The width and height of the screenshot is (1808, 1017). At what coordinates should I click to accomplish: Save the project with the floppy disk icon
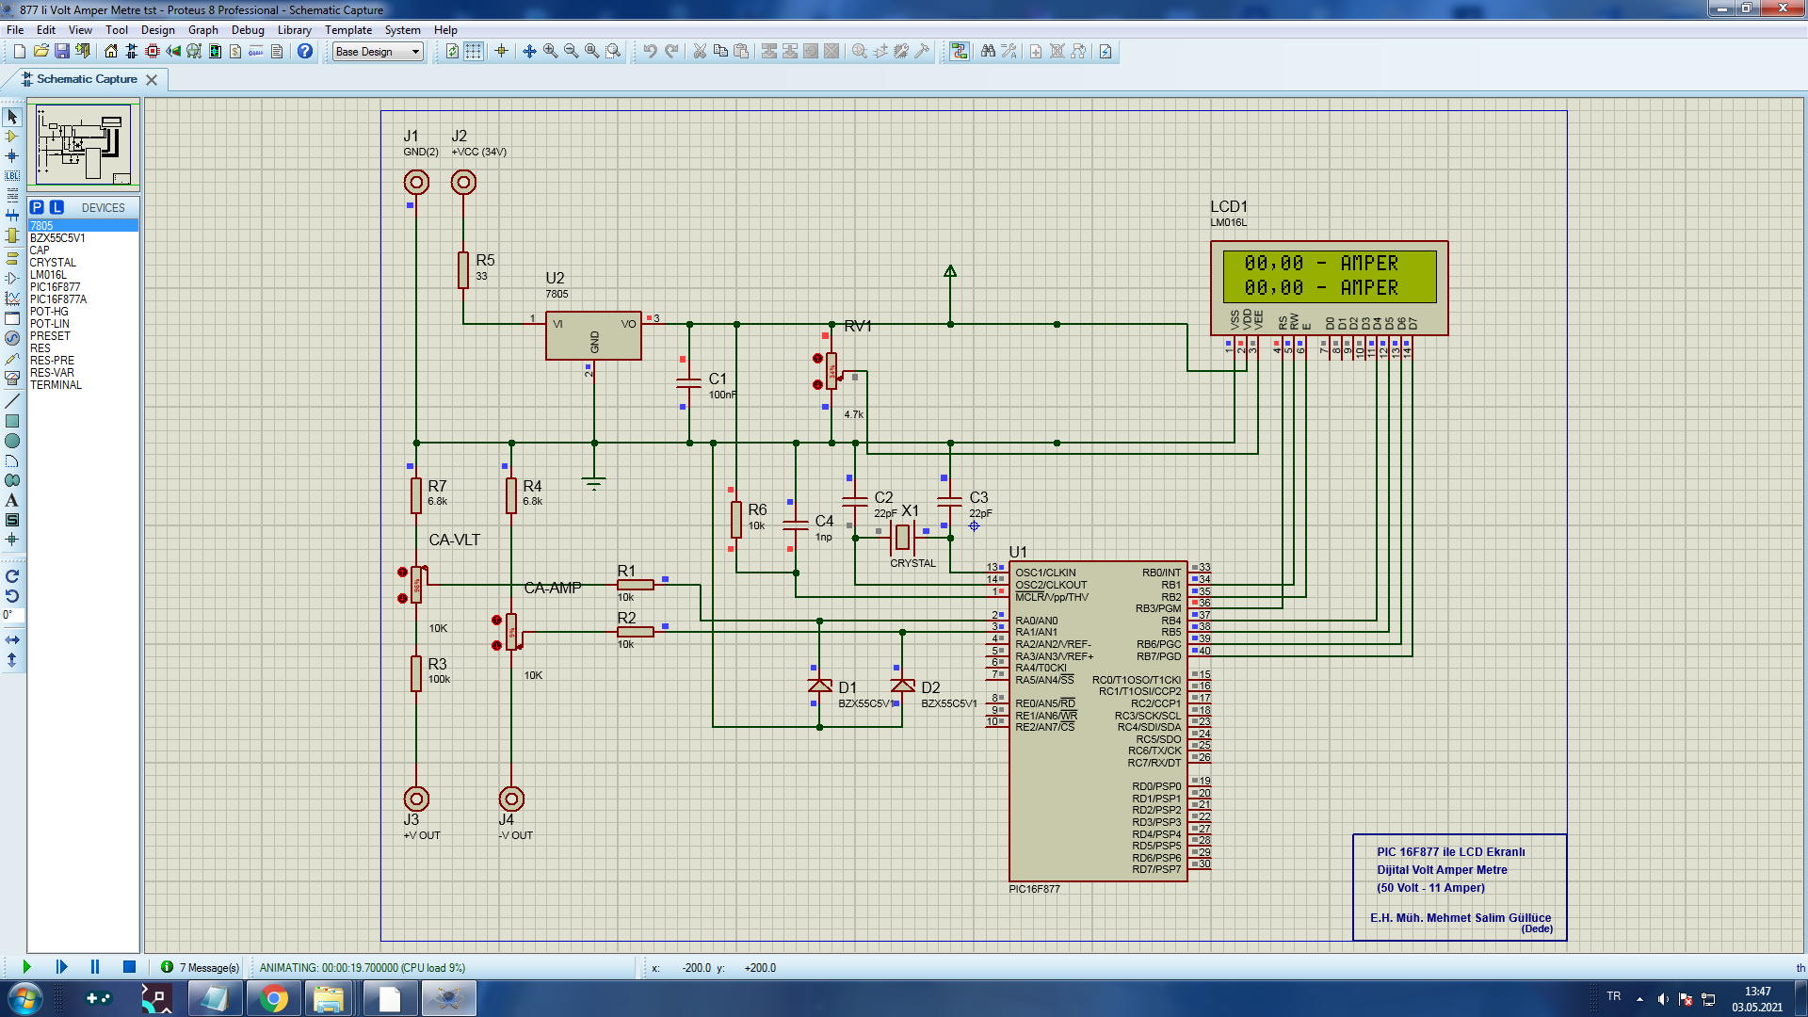click(61, 52)
